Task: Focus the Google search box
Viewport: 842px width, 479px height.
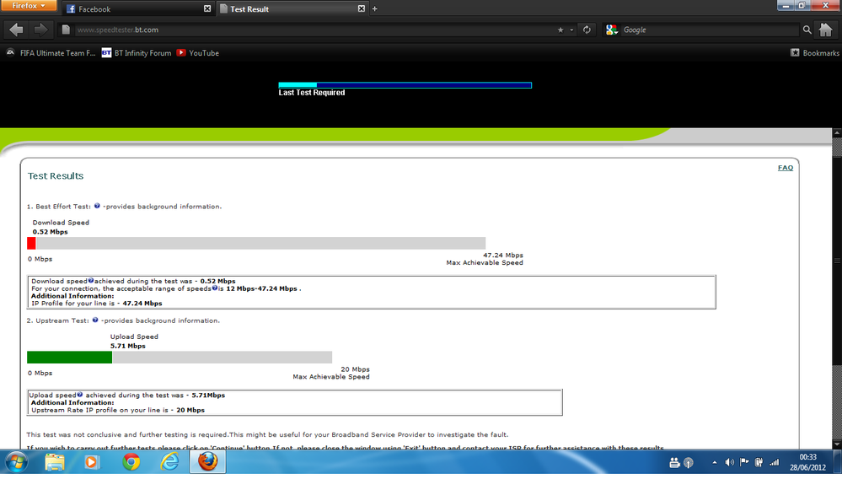Action: (x=710, y=30)
